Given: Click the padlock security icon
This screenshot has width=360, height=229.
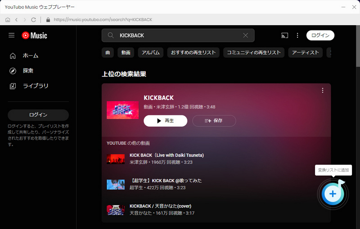Looking at the screenshot, I should [x=48, y=20].
